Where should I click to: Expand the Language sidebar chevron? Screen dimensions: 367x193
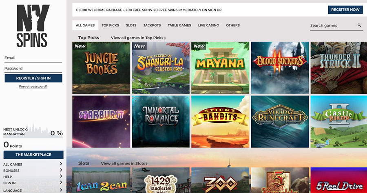pos(61,190)
